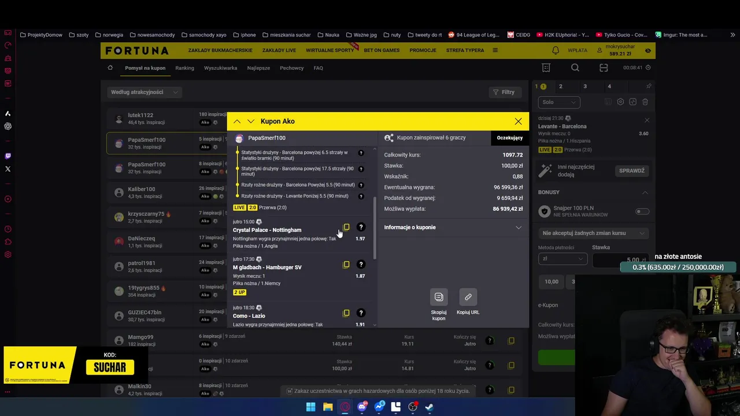
Task: Toggle the Snajper 100 PLN bonus switch
Action: pos(642,211)
